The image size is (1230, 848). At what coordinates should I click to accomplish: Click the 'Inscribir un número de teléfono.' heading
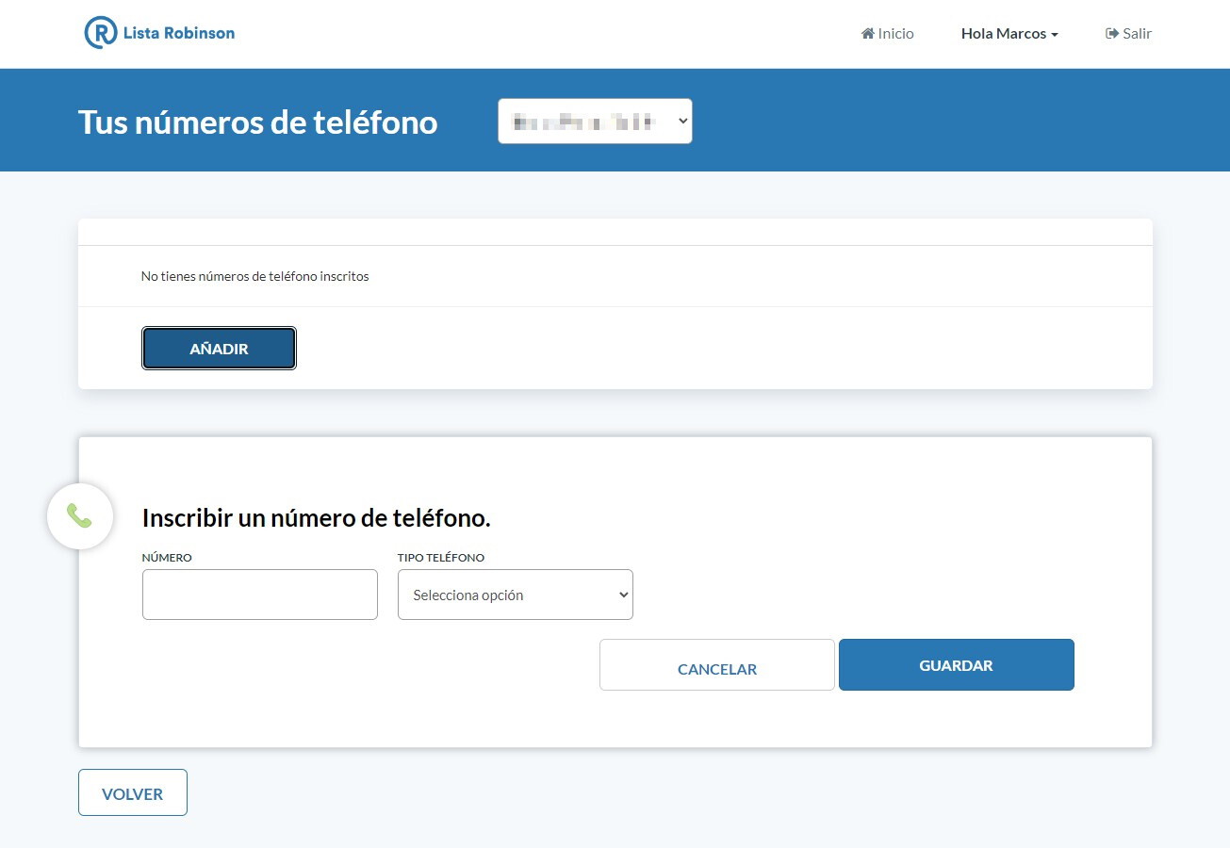point(317,518)
